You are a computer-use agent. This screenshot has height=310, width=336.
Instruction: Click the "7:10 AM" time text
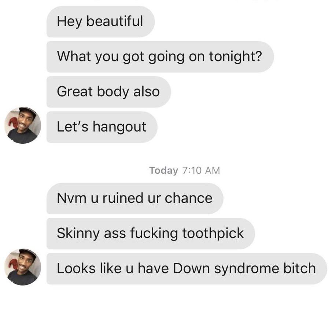coord(201,171)
